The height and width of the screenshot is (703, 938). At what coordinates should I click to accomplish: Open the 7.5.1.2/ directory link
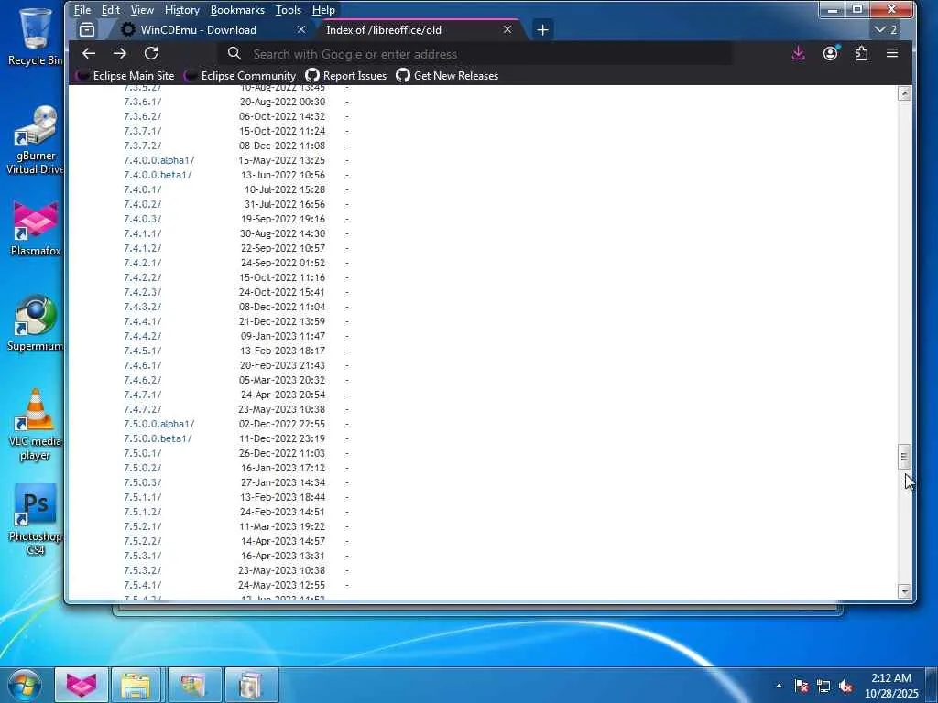tap(142, 512)
